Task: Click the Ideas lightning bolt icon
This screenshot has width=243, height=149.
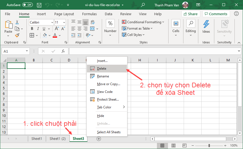Action: [x=206, y=24]
